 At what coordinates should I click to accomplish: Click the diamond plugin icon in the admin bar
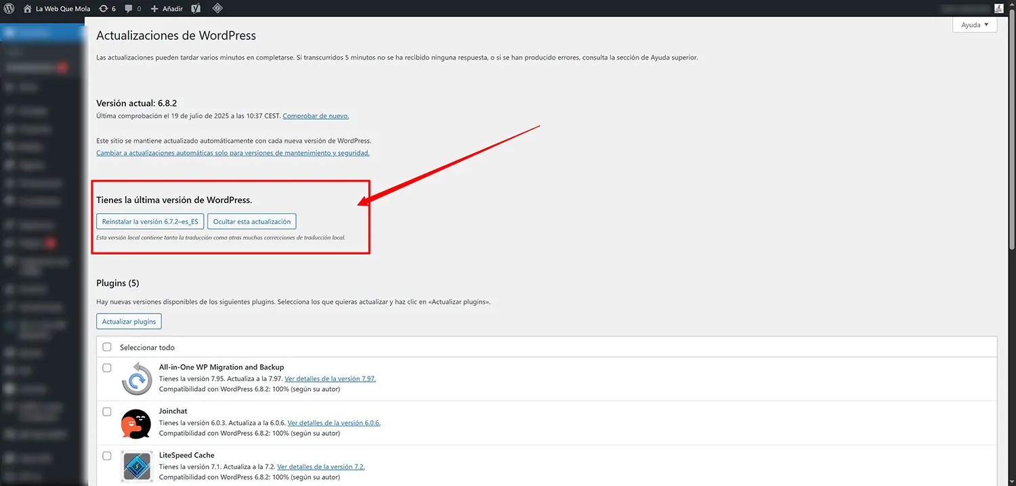[217, 8]
